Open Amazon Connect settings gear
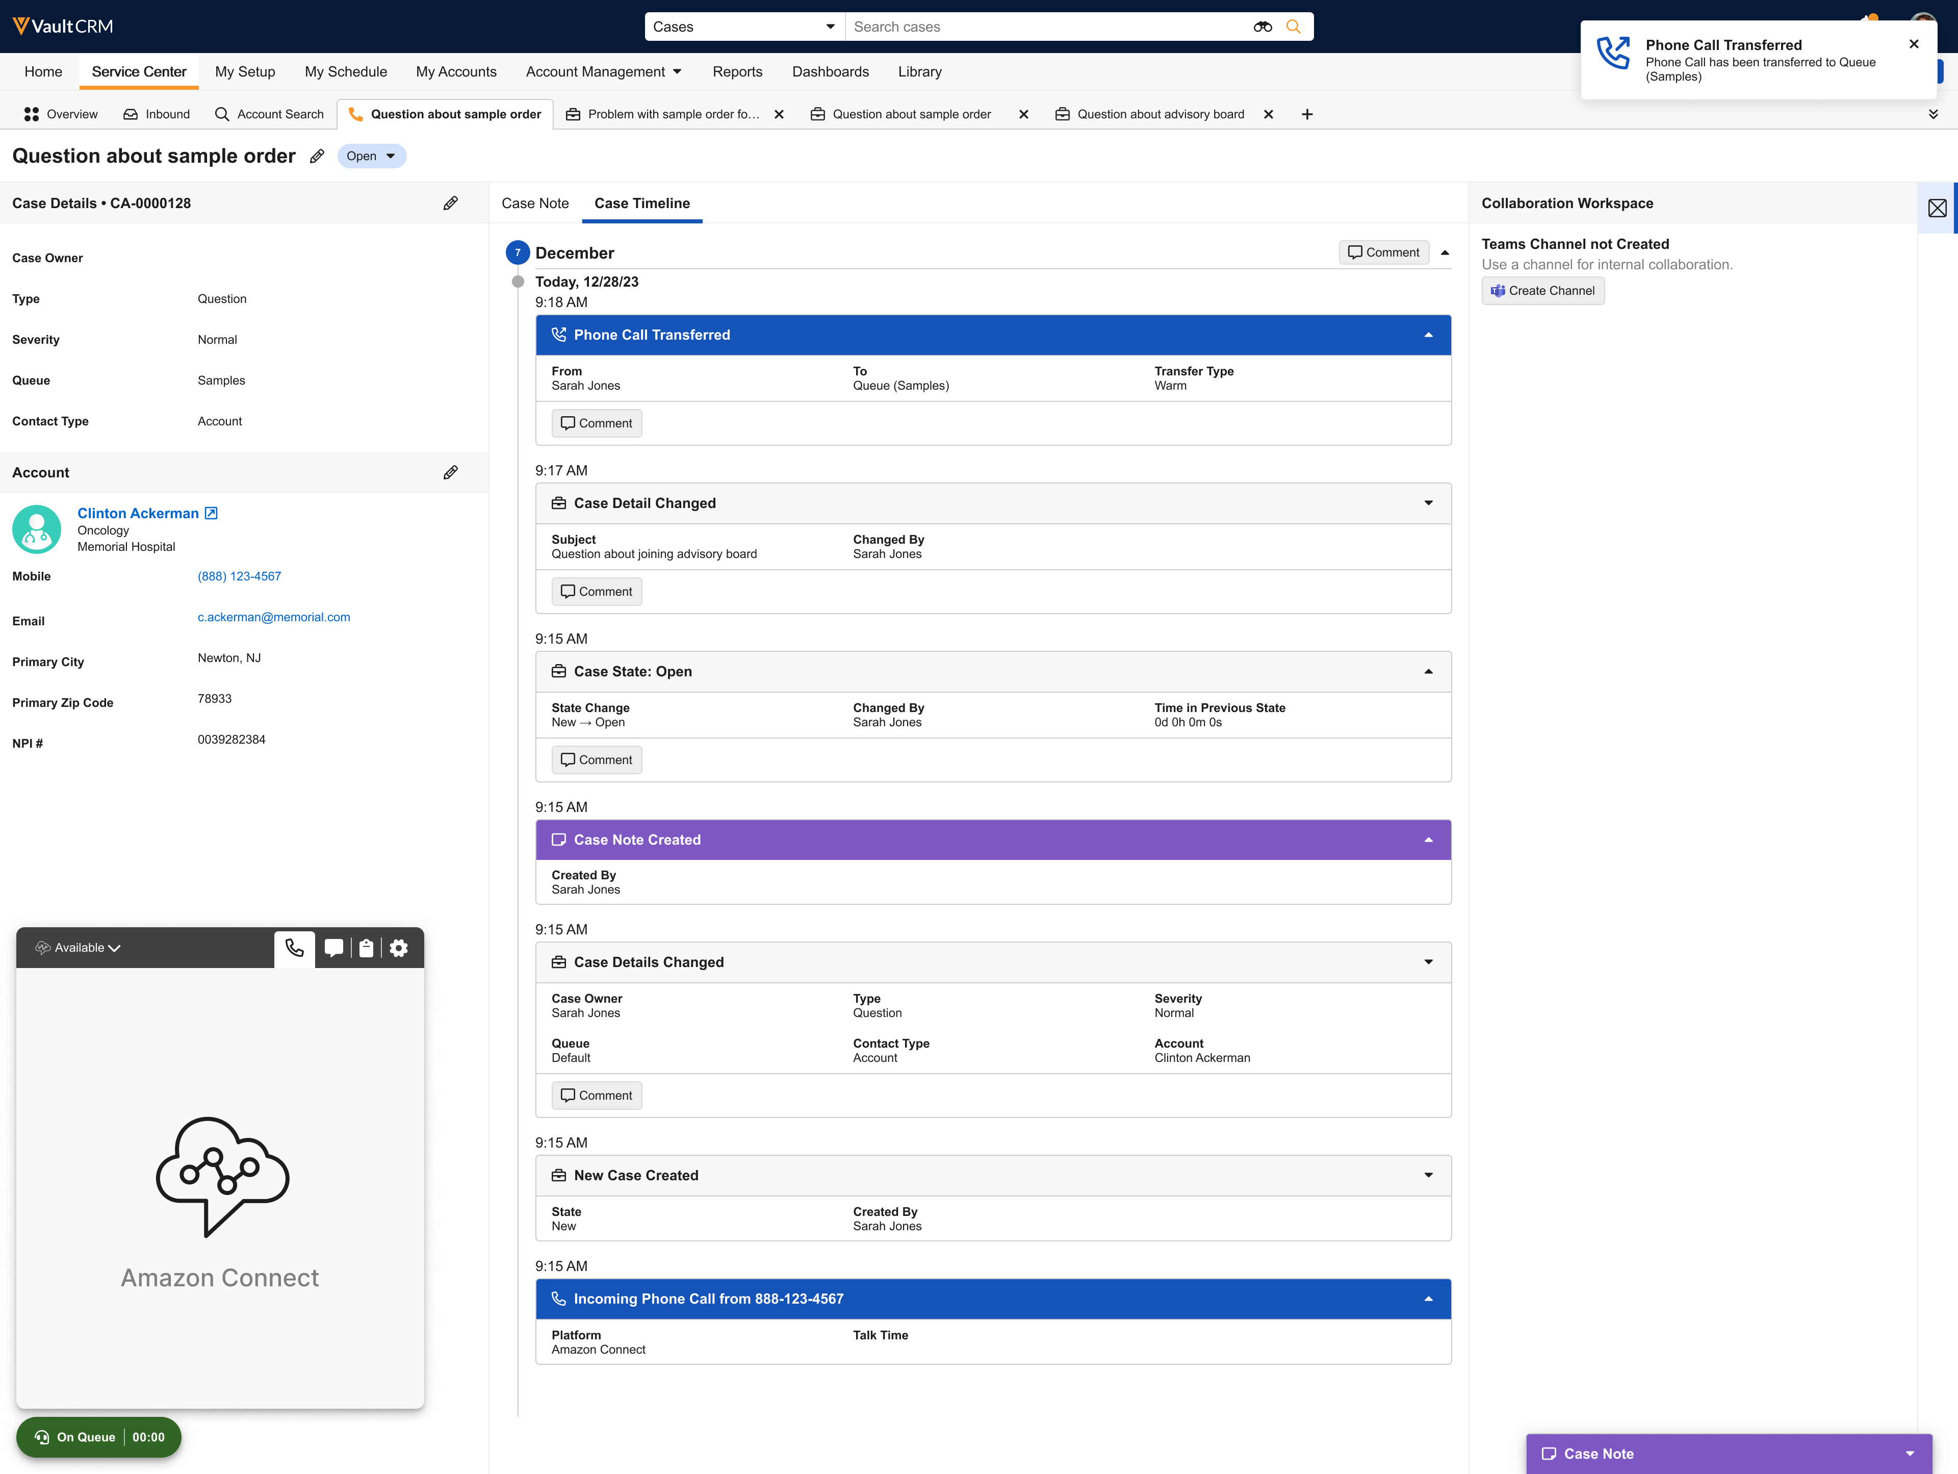 [x=399, y=948]
